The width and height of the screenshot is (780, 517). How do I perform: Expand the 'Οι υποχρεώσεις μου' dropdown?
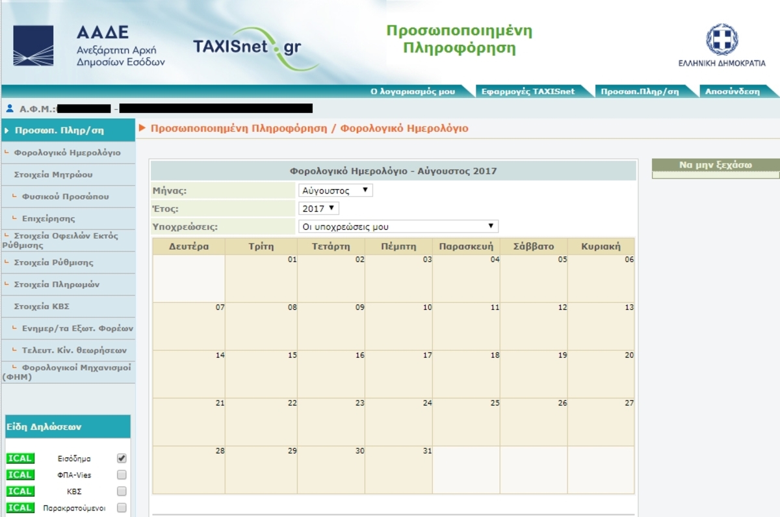tap(398, 227)
